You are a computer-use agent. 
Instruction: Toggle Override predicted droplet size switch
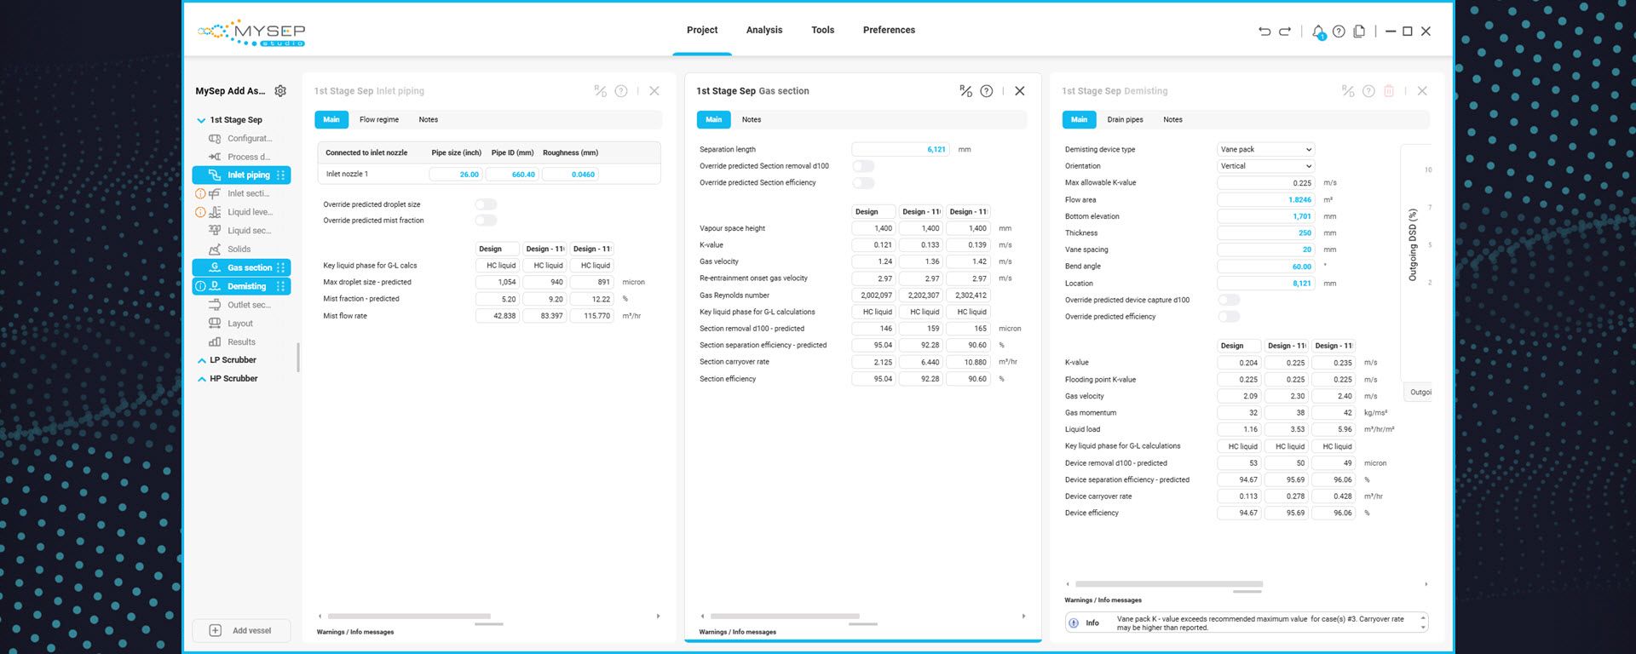(x=486, y=204)
